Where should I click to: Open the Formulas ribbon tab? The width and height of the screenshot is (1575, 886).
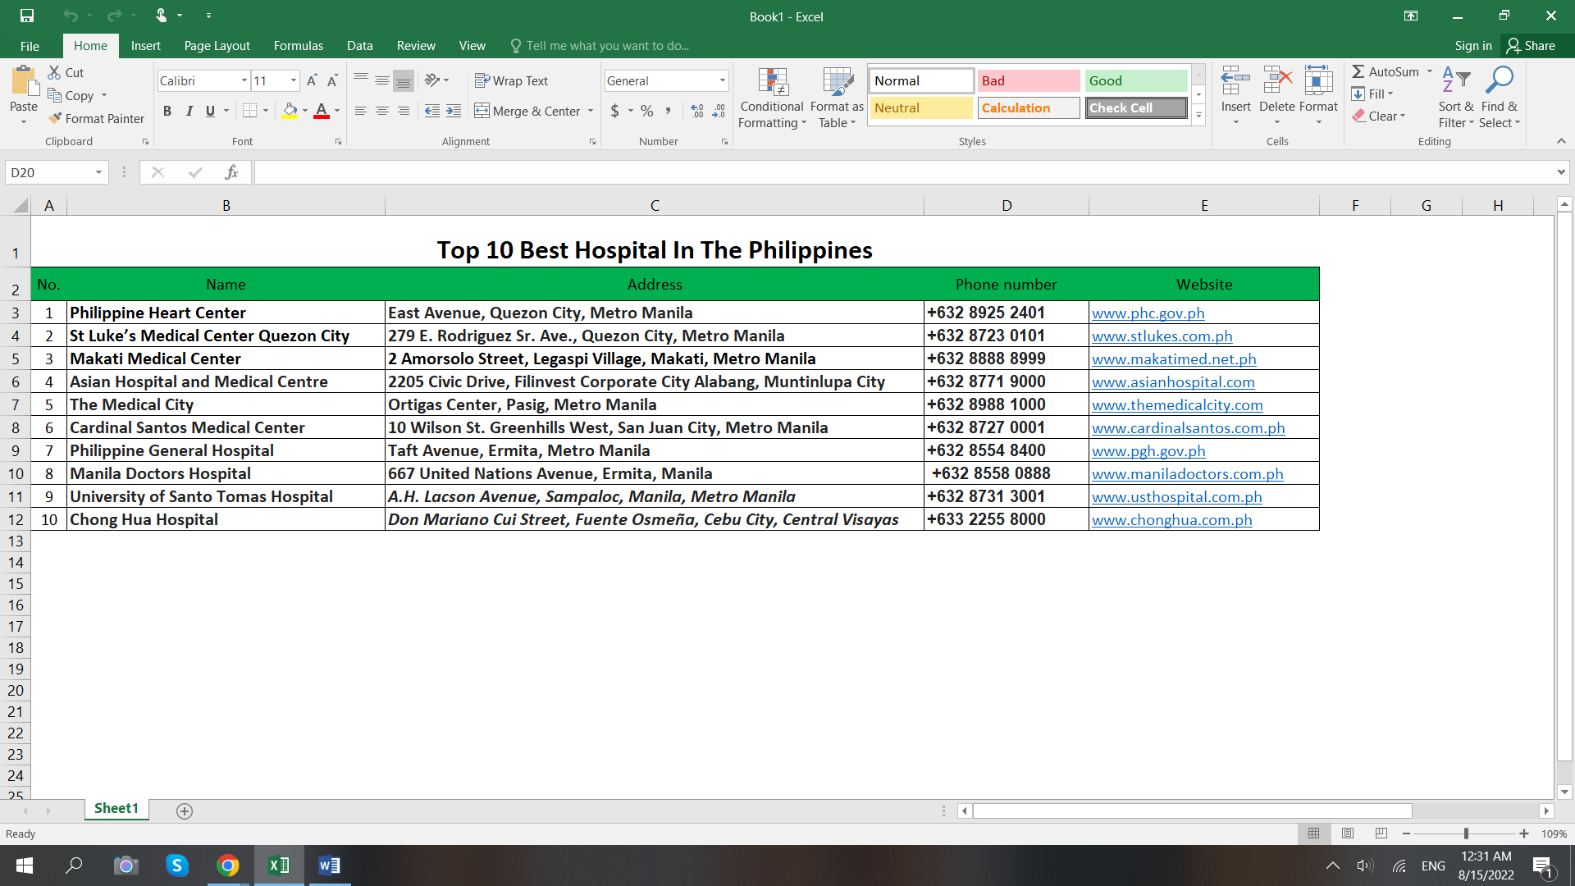coord(298,46)
